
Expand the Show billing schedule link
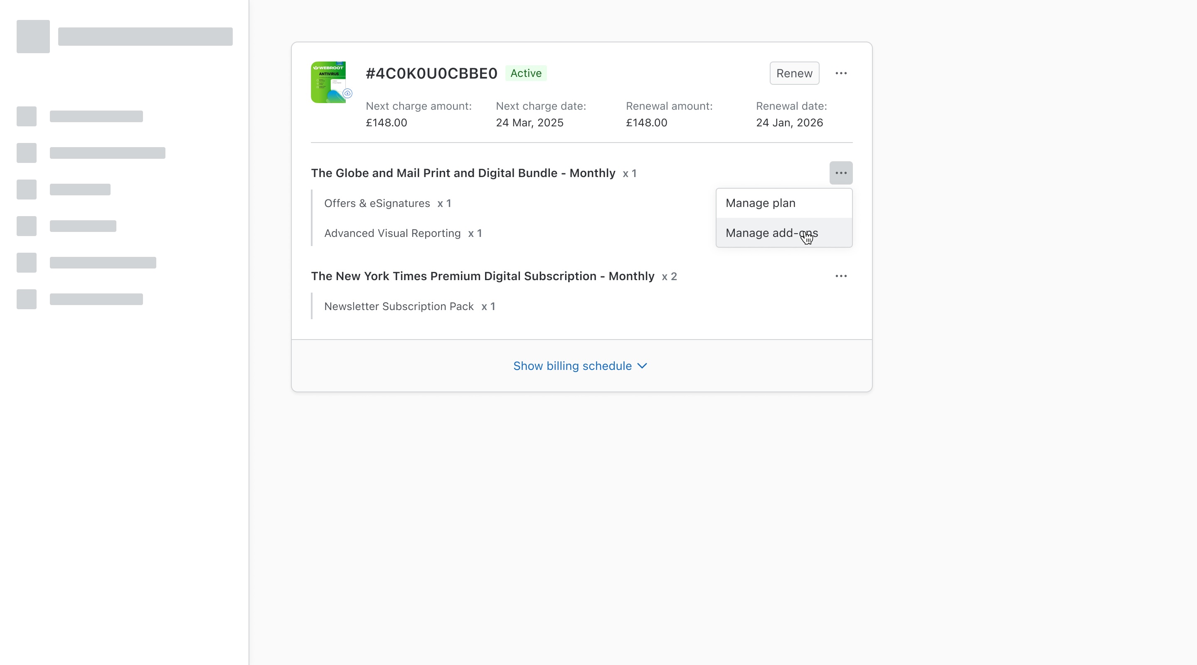coord(580,366)
